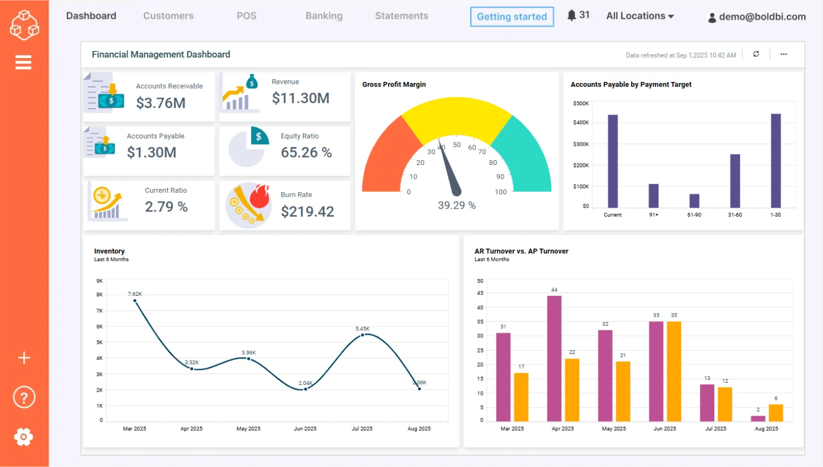Click the demo@boldbi.com account link
Viewport: 823px width, 467px height.
point(763,17)
